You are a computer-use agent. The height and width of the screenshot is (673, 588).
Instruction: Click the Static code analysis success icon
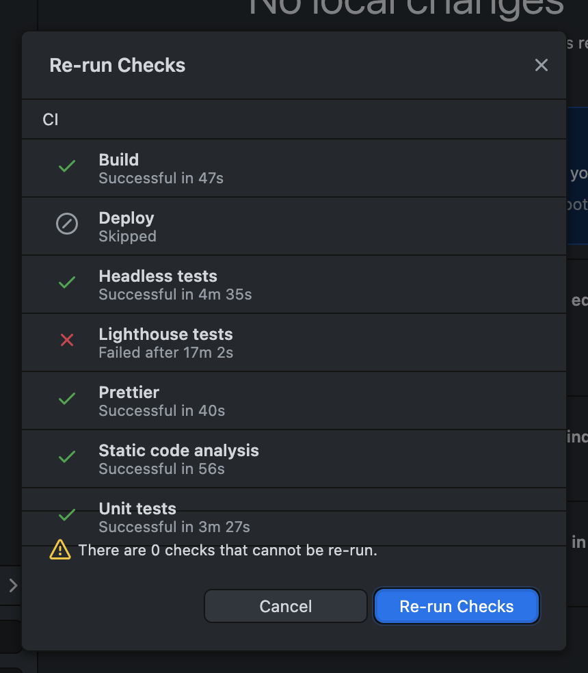66,456
